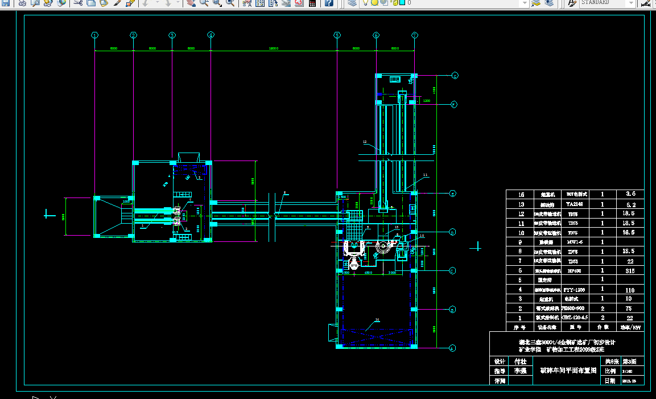Click table cell MW1-6
Screen dimensions: 656x399
click(575, 242)
